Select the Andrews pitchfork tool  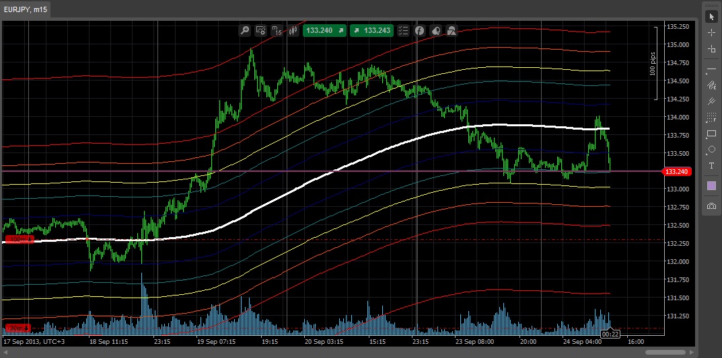point(711,101)
